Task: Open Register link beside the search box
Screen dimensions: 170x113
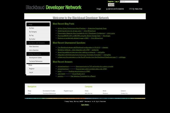Action: pyautogui.click(x=111, y=1)
